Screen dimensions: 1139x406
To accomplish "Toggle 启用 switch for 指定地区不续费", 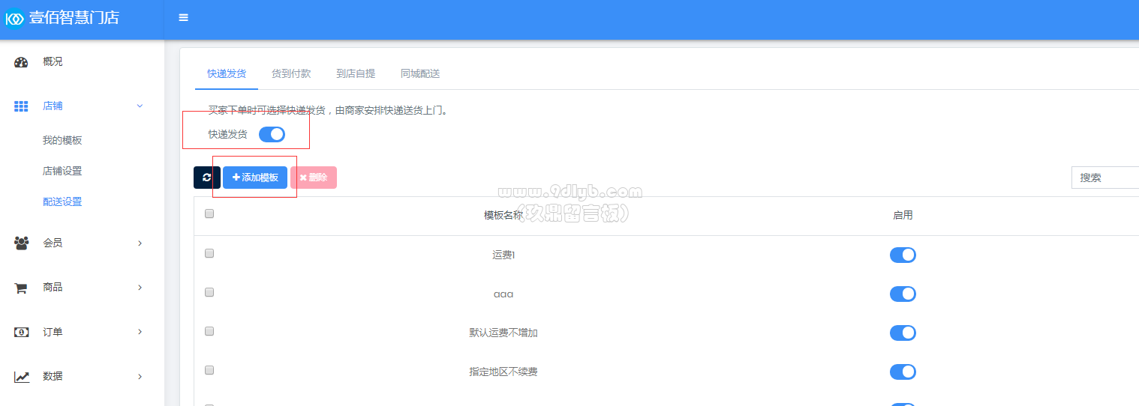I will 903,372.
